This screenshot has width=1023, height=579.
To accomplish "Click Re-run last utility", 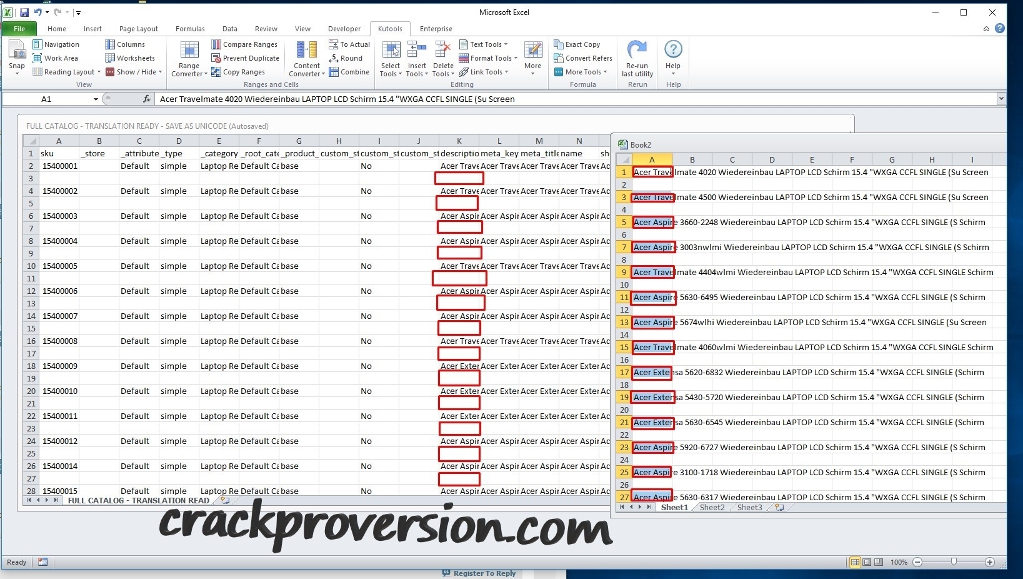I will 637,59.
